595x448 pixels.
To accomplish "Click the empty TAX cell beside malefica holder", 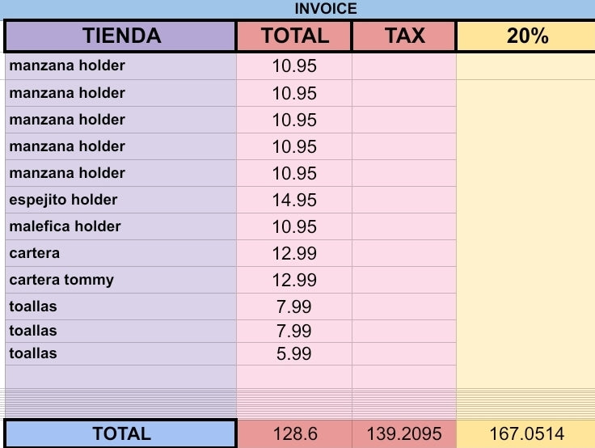I will coord(404,226).
